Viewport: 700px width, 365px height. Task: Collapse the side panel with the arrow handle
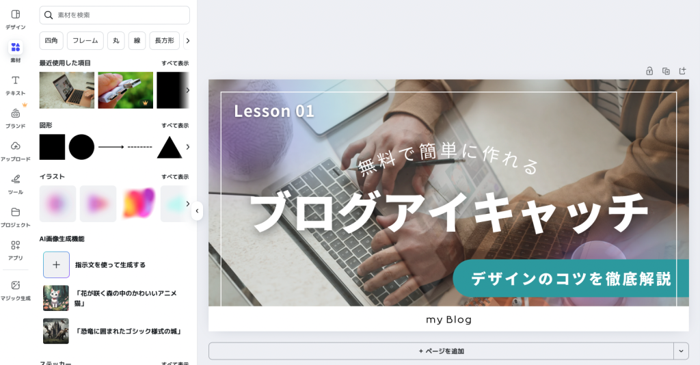point(197,211)
